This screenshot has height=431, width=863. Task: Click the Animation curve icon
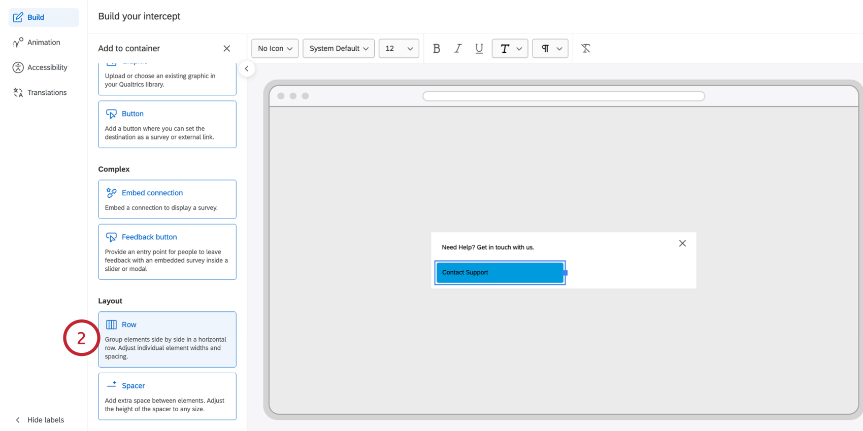(18, 43)
